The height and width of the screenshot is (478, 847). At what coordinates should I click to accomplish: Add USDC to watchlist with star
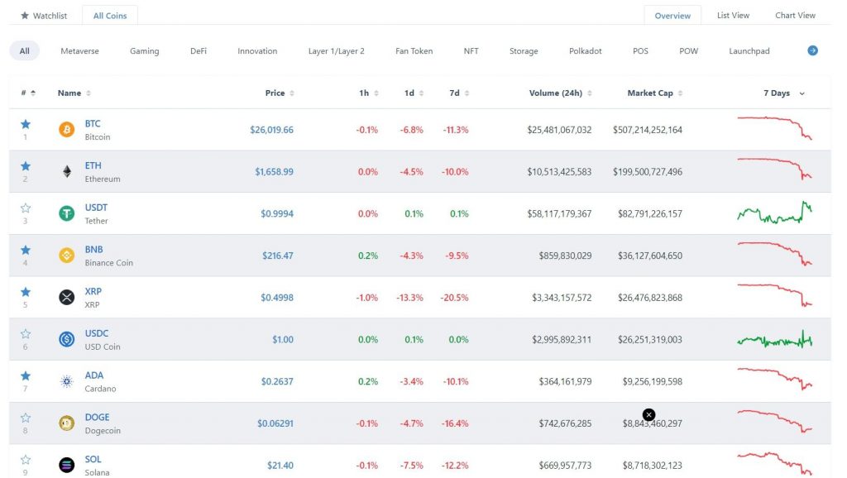[26, 334]
